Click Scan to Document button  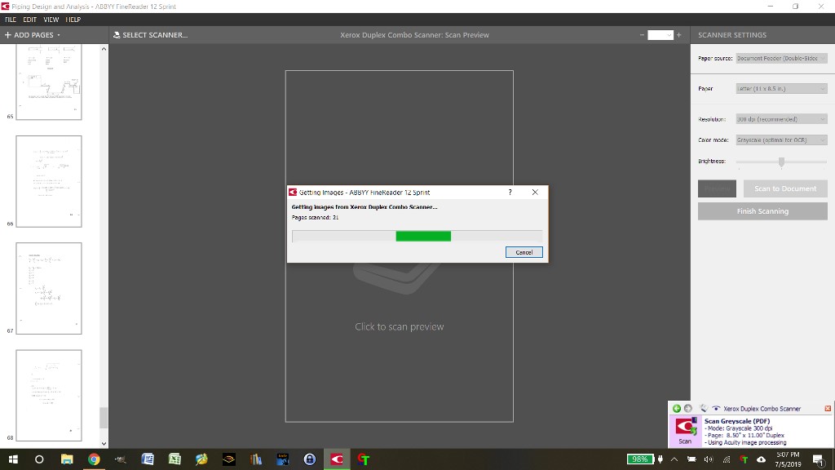click(x=785, y=188)
